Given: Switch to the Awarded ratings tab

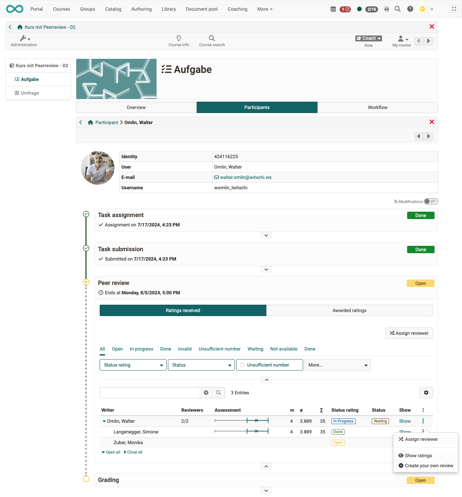Looking at the screenshot, I should click(x=349, y=310).
